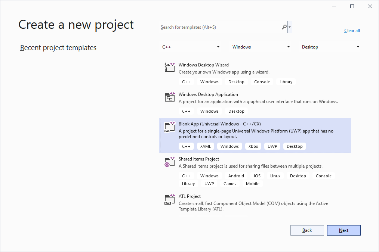Click the Clear all link

click(352, 31)
